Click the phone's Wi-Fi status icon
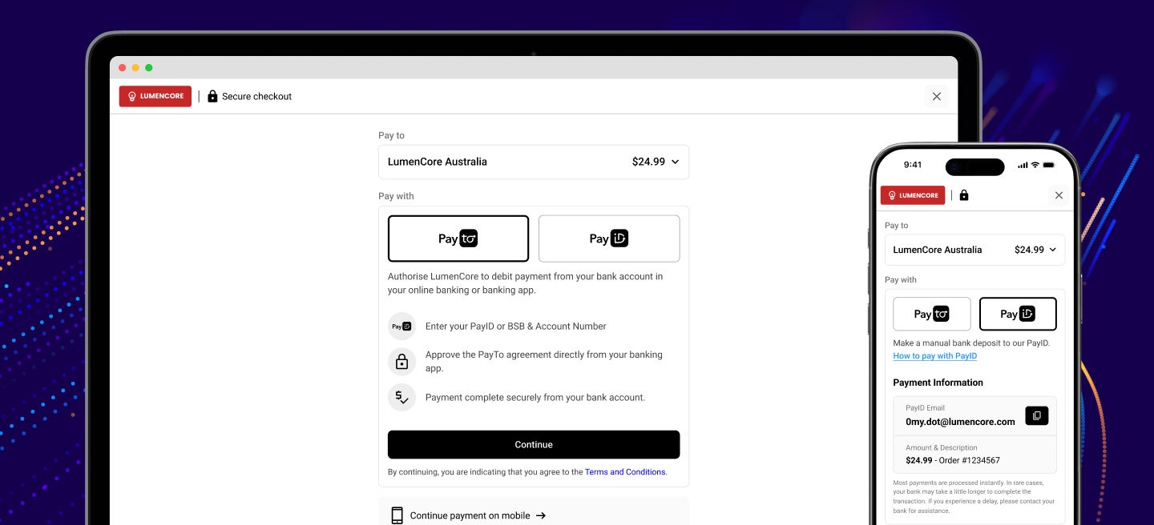Image resolution: width=1154 pixels, height=525 pixels. coord(1035,165)
